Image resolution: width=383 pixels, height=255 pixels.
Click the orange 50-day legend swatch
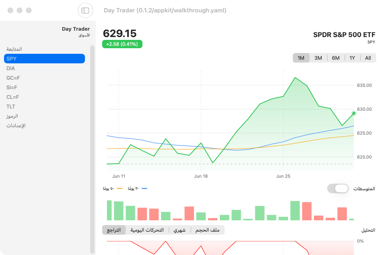120,188
